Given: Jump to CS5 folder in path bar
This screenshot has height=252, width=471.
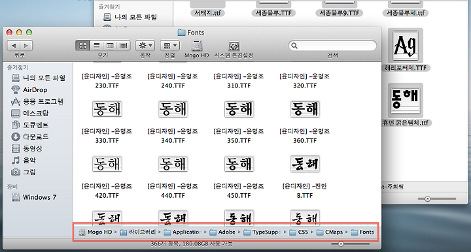Looking at the screenshot, I should pyautogui.click(x=299, y=232).
